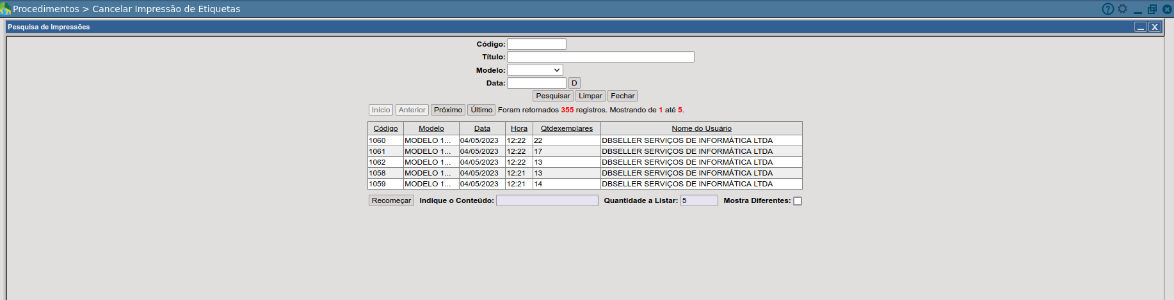Enable the Mostra Diferentes checkbox
The image size is (1174, 300).
click(798, 201)
